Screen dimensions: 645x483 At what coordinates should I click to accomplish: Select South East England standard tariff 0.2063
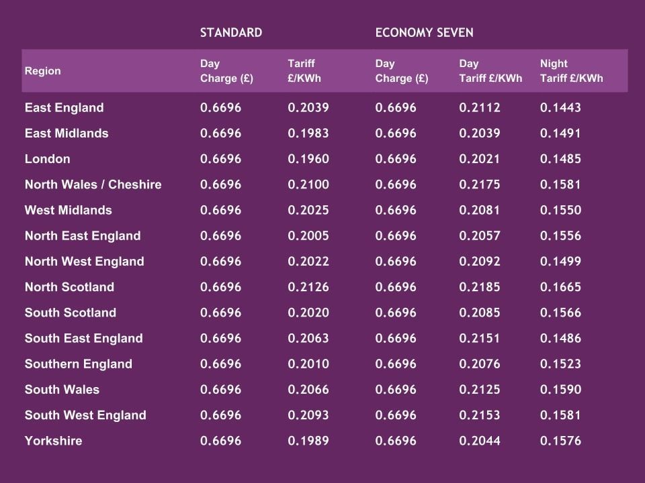click(308, 338)
